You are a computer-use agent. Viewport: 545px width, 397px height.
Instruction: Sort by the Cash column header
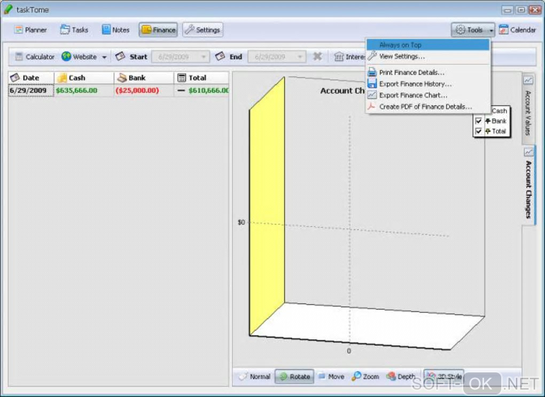coord(84,78)
